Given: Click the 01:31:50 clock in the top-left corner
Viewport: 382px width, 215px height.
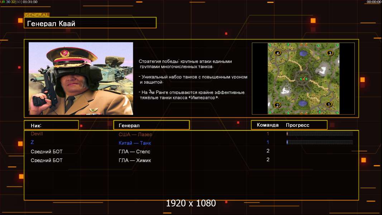Looking at the screenshot, I should pos(30,2).
